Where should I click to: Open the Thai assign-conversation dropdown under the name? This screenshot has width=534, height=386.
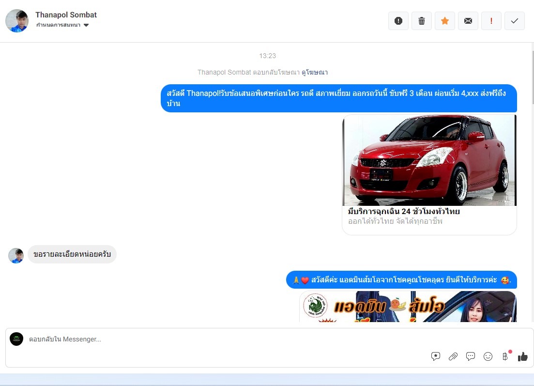[x=62, y=25]
